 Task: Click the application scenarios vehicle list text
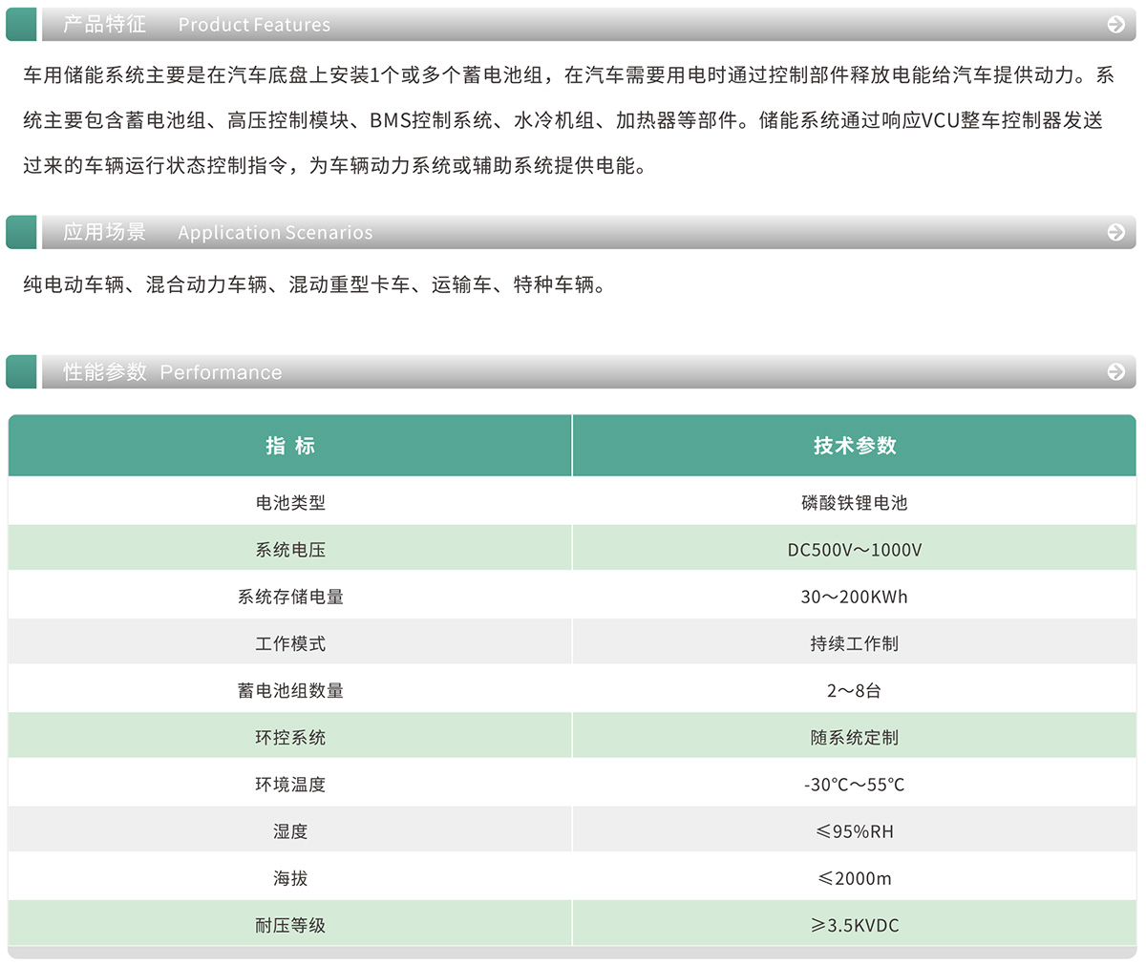pos(314,284)
